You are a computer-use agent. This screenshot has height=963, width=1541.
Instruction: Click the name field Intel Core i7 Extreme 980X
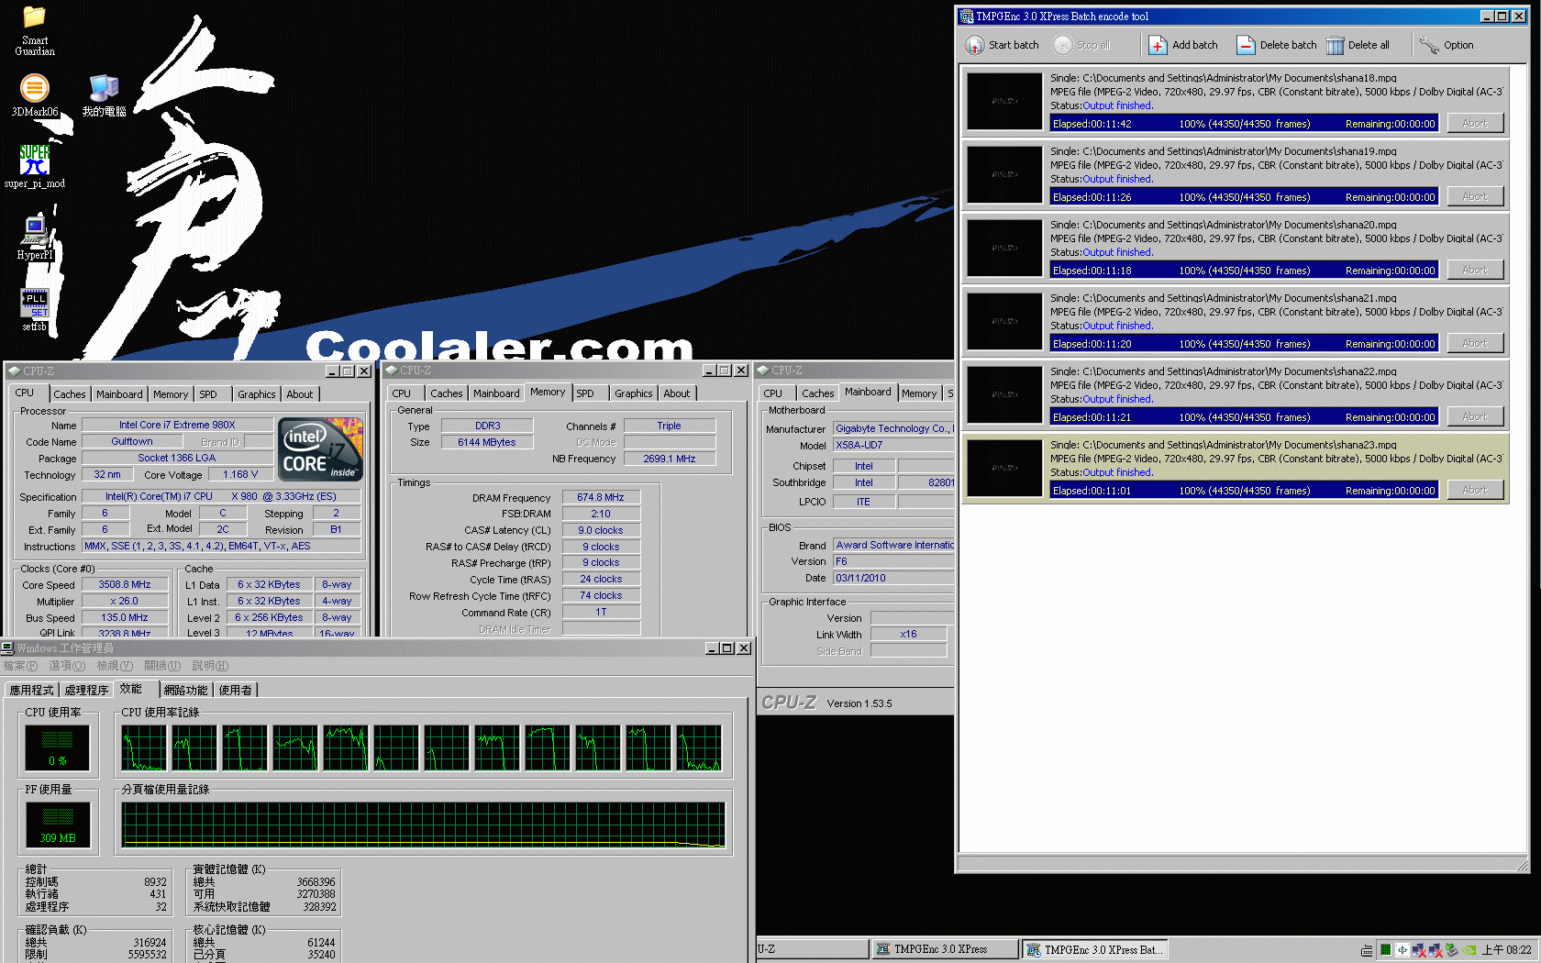[177, 425]
